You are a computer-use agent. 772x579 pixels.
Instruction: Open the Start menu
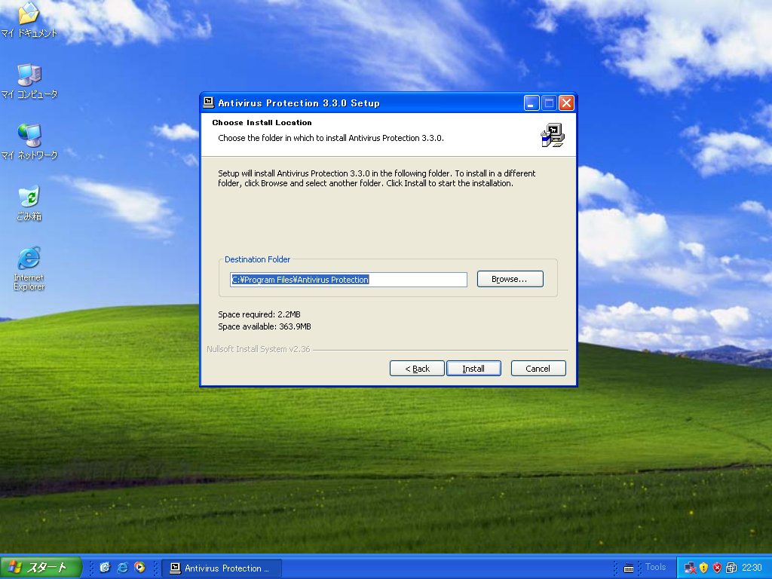click(41, 568)
